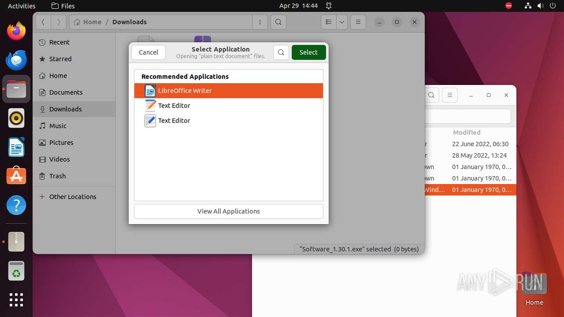Show Applications grid in the dock

coord(16,300)
